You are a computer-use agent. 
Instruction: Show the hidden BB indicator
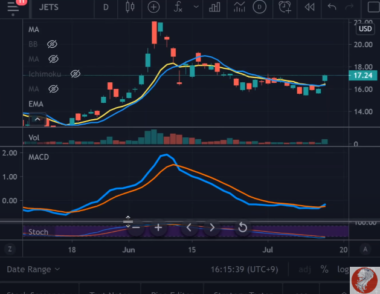(52, 44)
